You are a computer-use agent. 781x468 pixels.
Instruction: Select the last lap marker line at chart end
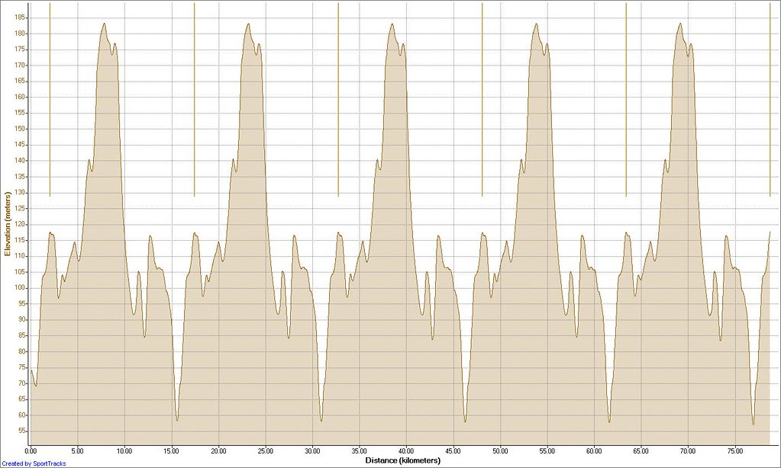click(x=770, y=99)
